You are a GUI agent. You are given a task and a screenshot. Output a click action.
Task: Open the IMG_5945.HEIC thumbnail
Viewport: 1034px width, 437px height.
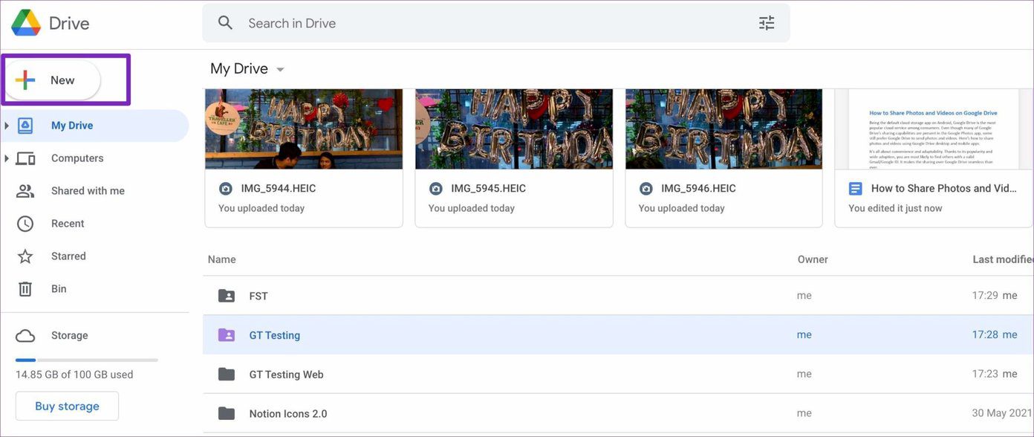click(x=514, y=129)
